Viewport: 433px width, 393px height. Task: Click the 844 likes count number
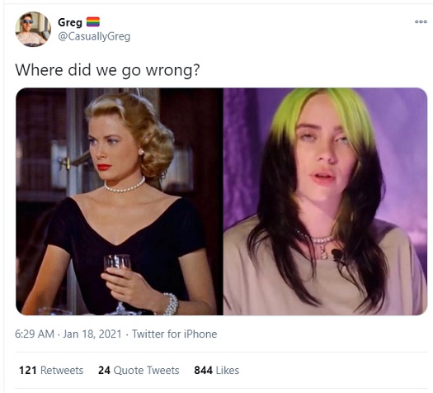tap(203, 371)
